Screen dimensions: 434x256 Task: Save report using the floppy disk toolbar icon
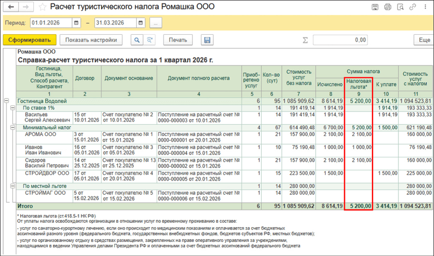click(x=207, y=40)
